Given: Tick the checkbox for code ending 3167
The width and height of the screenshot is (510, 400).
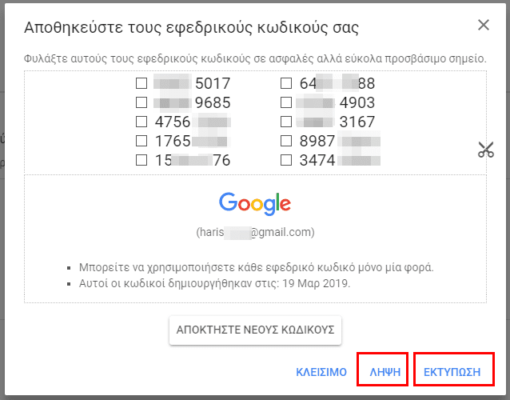Looking at the screenshot, I should (x=286, y=122).
